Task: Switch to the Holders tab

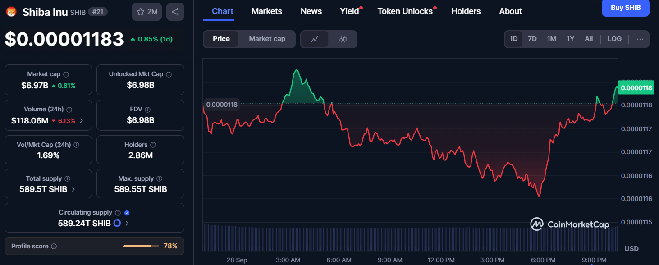Action: [466, 11]
